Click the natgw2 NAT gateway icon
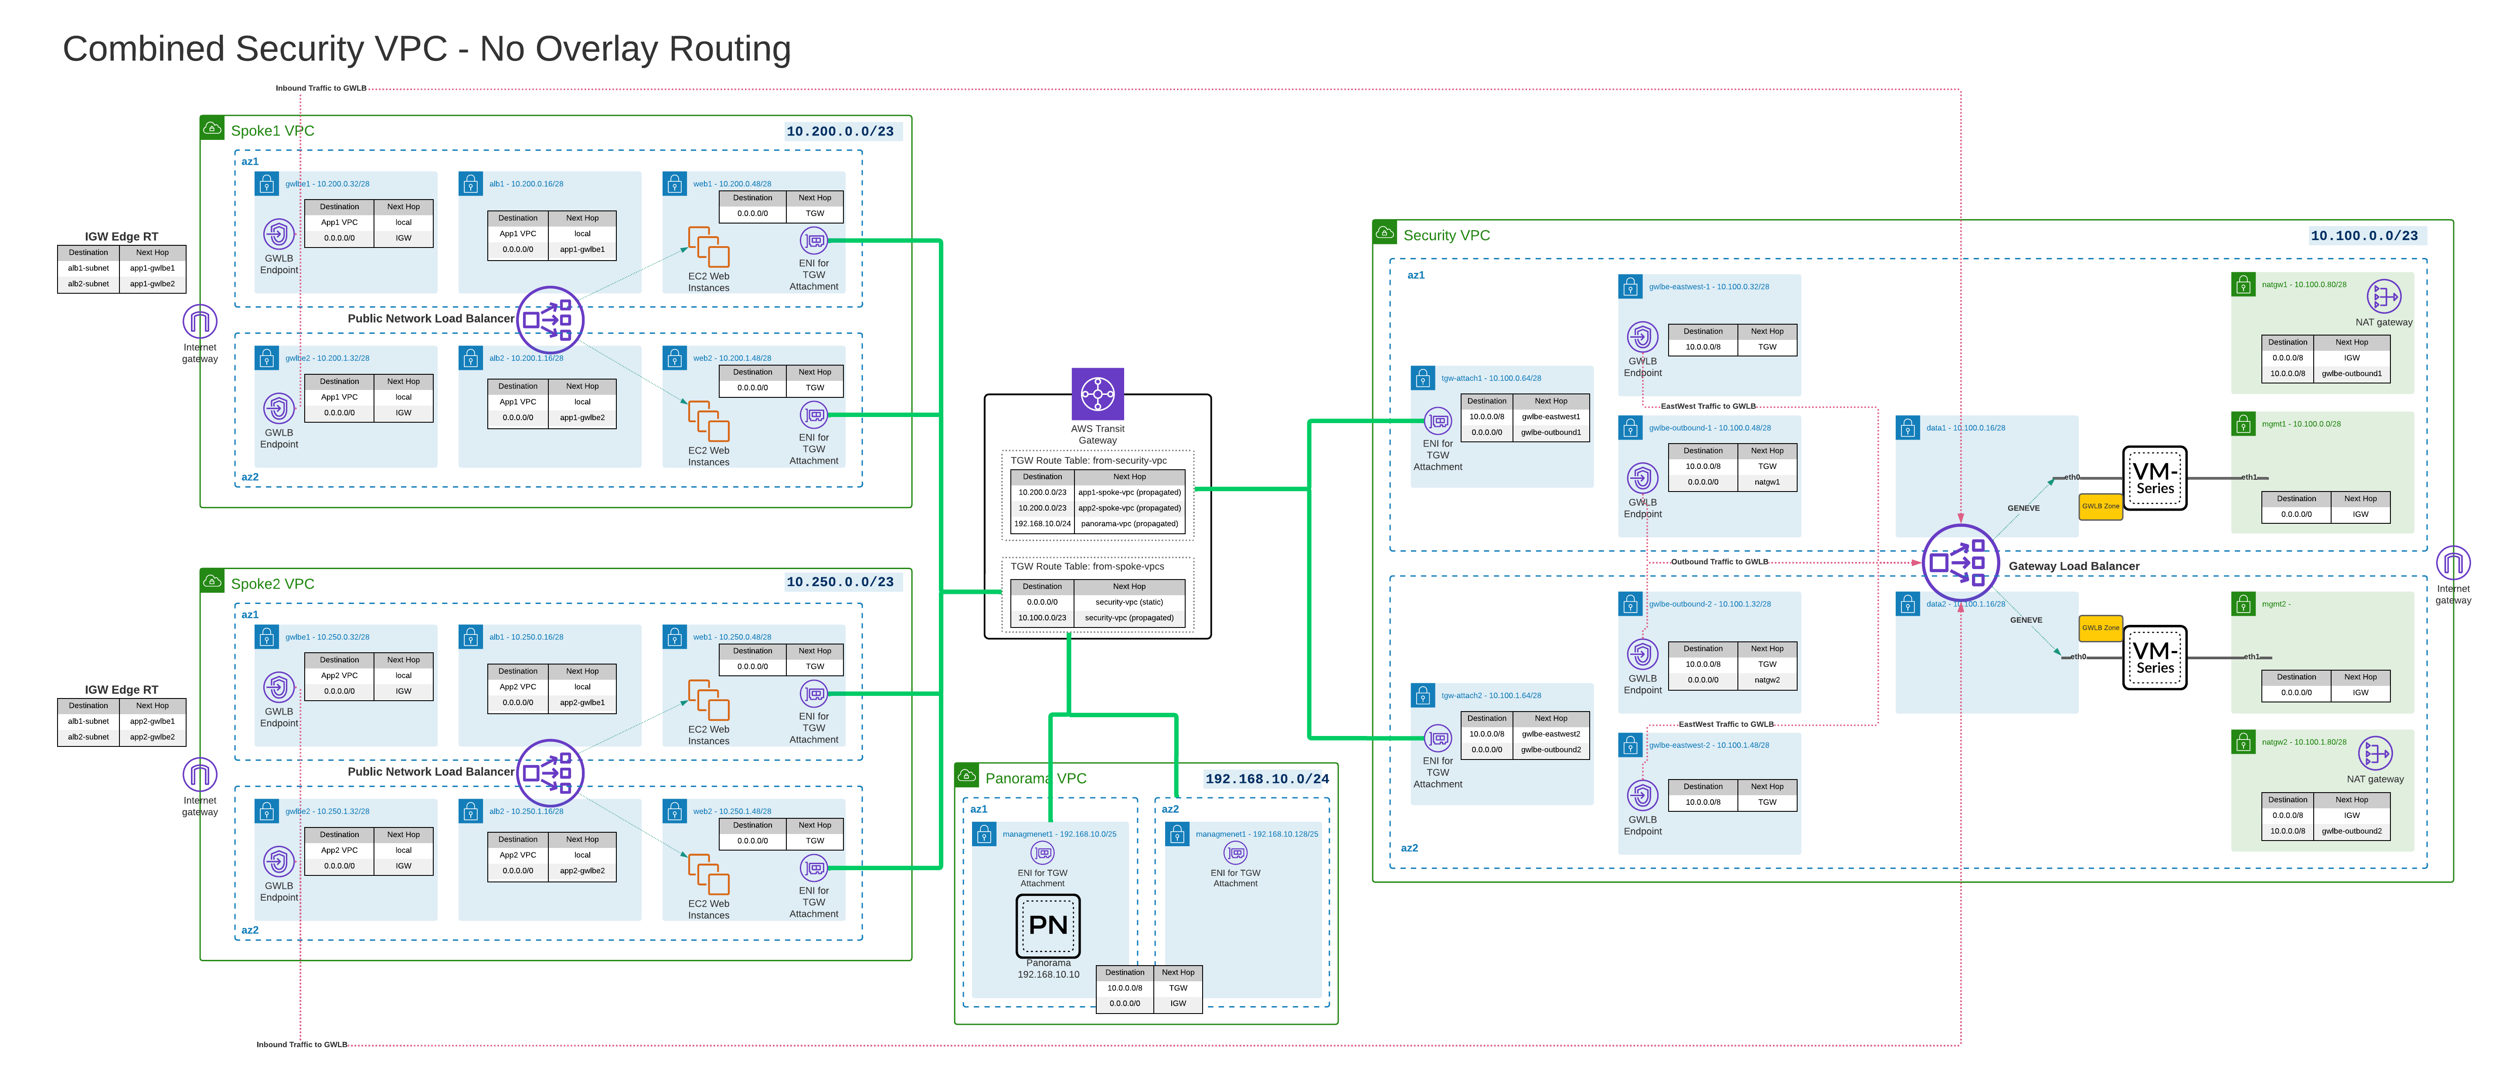 pyautogui.click(x=2375, y=753)
